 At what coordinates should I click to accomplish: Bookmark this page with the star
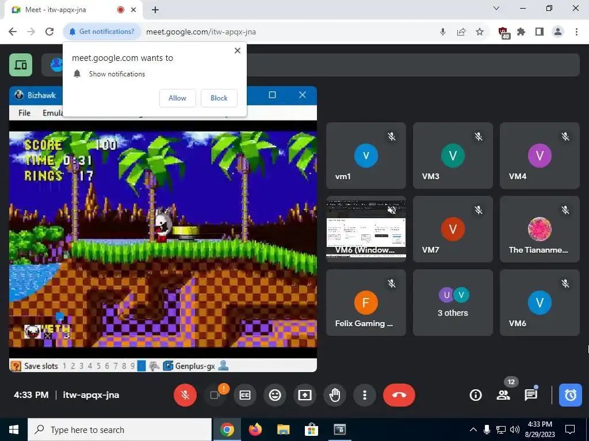tap(480, 32)
